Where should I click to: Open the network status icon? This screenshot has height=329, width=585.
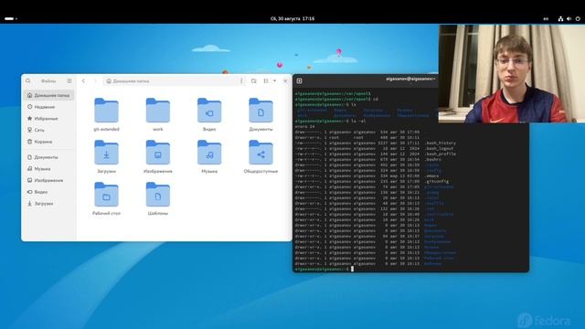click(560, 18)
